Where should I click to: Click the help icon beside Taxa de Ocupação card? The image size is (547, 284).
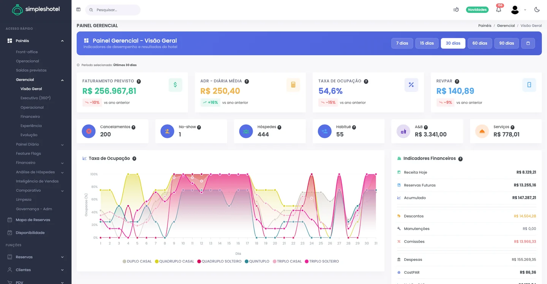366,81
